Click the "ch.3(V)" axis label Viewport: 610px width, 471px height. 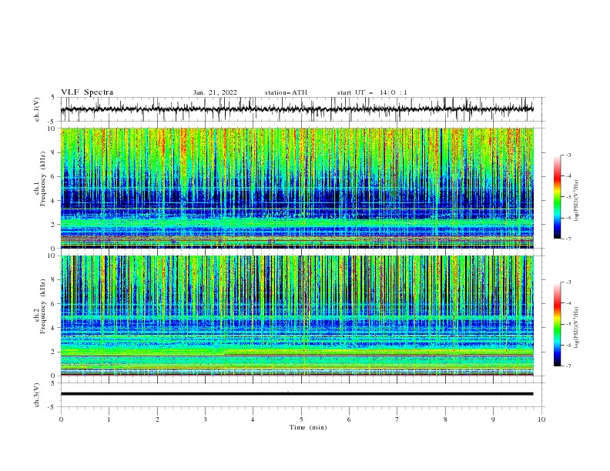point(37,395)
